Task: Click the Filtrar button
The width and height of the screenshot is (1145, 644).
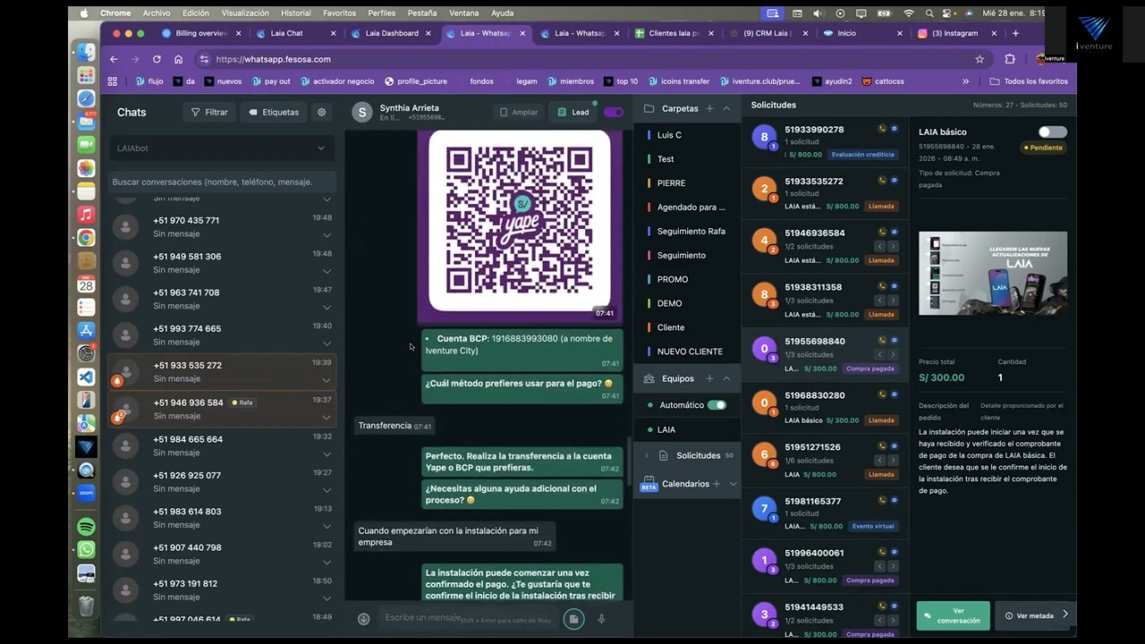Action: (x=209, y=113)
